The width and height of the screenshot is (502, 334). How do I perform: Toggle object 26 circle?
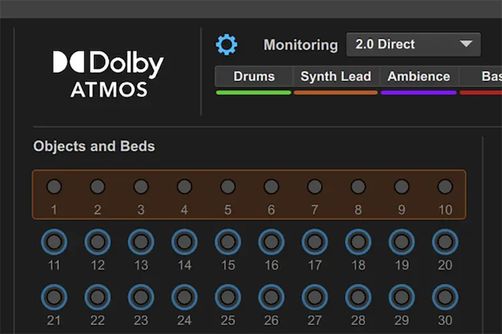click(x=271, y=297)
